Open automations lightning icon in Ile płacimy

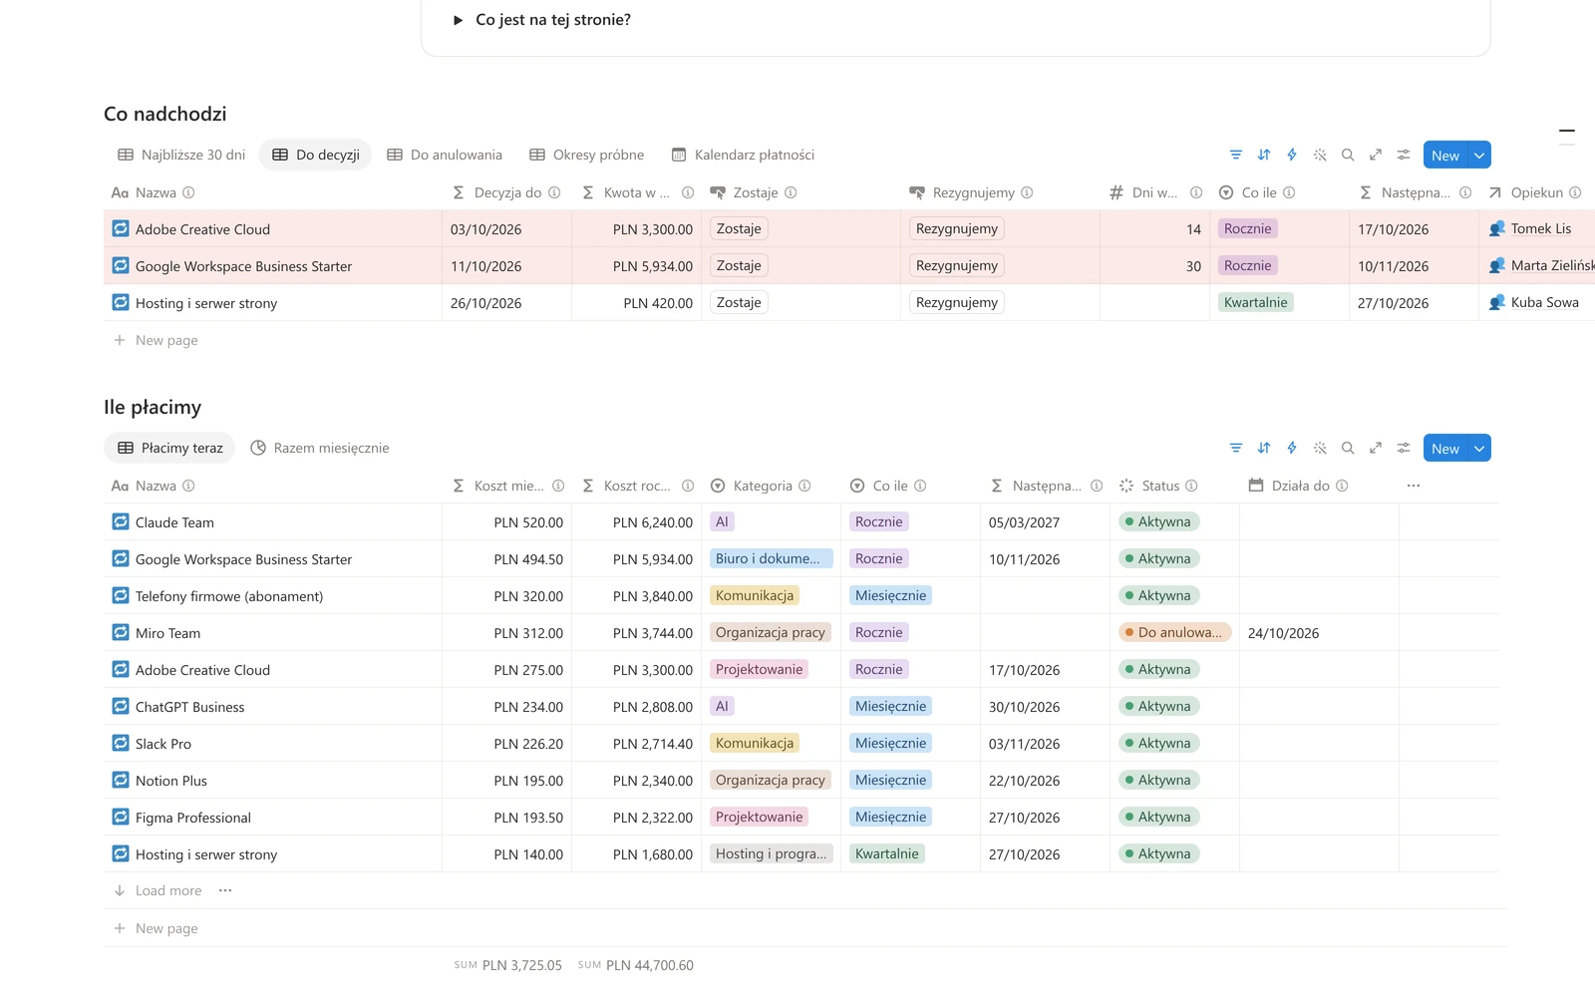tap(1292, 448)
